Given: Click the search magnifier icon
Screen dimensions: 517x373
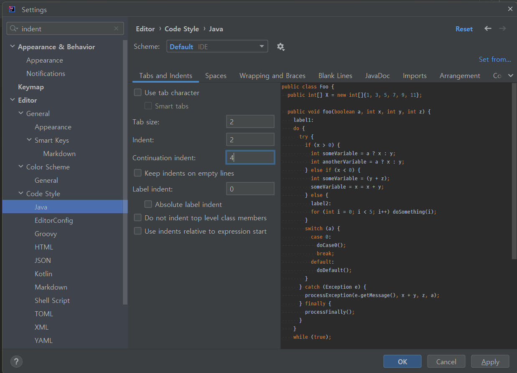Looking at the screenshot, I should click(x=14, y=29).
